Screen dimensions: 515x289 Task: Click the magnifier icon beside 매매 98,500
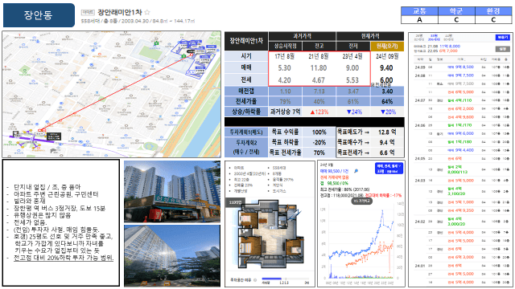point(356,171)
